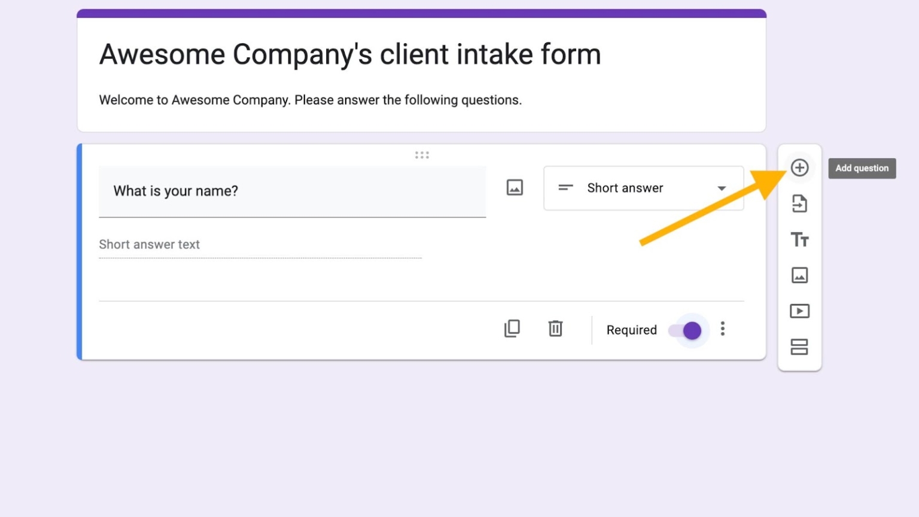Click the Add question tooltip label
This screenshot has width=919, height=517.
point(862,168)
